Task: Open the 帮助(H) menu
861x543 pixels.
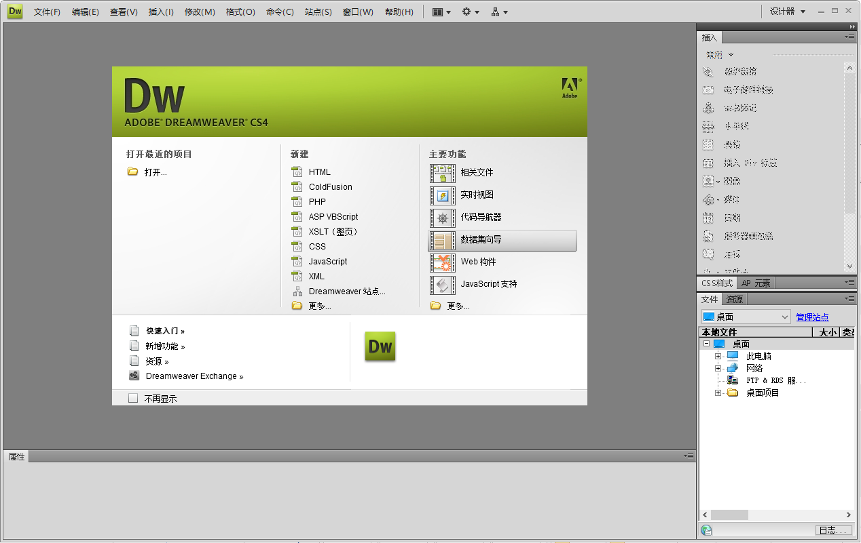Action: [399, 12]
